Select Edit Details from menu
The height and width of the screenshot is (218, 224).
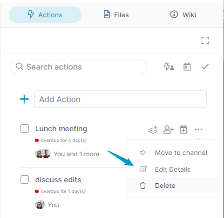pos(173,169)
